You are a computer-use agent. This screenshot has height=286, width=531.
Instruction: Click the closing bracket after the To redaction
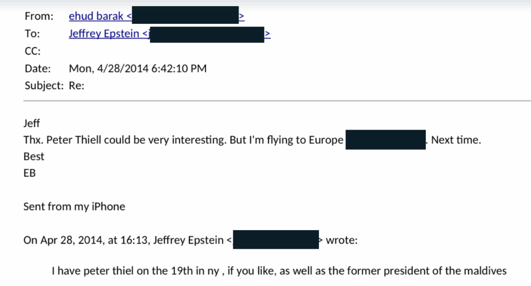[x=268, y=34]
